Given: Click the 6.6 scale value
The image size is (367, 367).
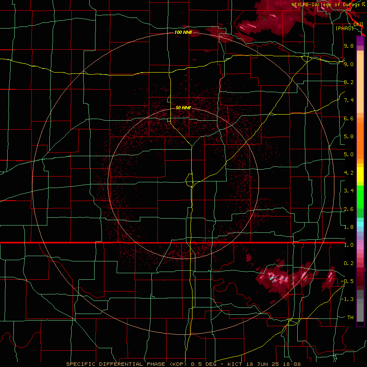Looking at the screenshot, I should (349, 118).
